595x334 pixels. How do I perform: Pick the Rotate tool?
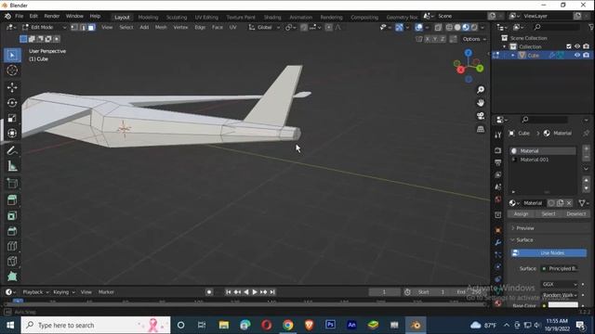[12, 103]
